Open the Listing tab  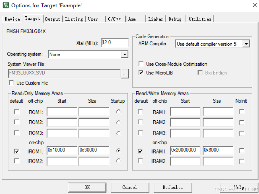(x=74, y=19)
